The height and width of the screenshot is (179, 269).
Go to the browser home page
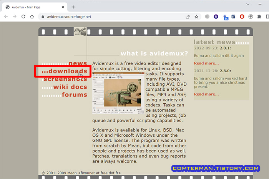click(x=32, y=17)
